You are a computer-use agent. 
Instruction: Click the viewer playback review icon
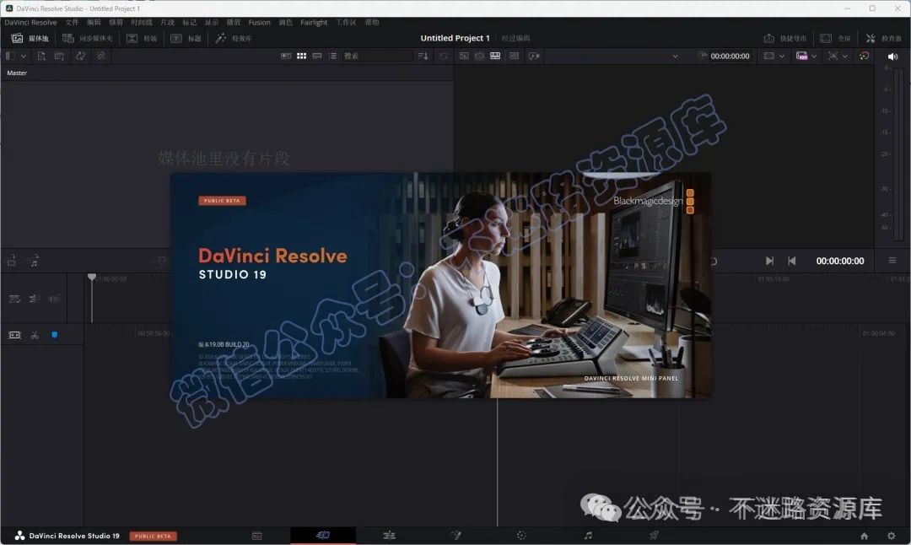pos(534,56)
